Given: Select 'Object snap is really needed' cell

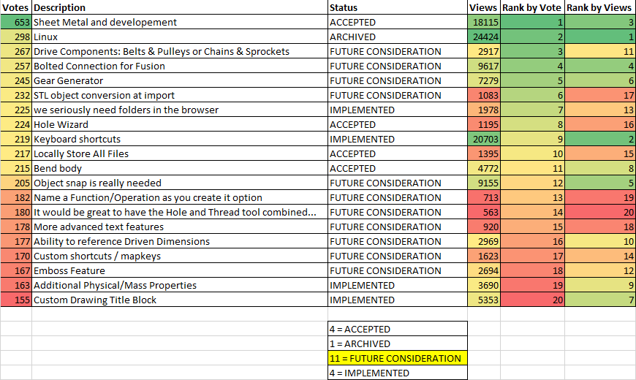Looking at the screenshot, I should tap(180, 183).
